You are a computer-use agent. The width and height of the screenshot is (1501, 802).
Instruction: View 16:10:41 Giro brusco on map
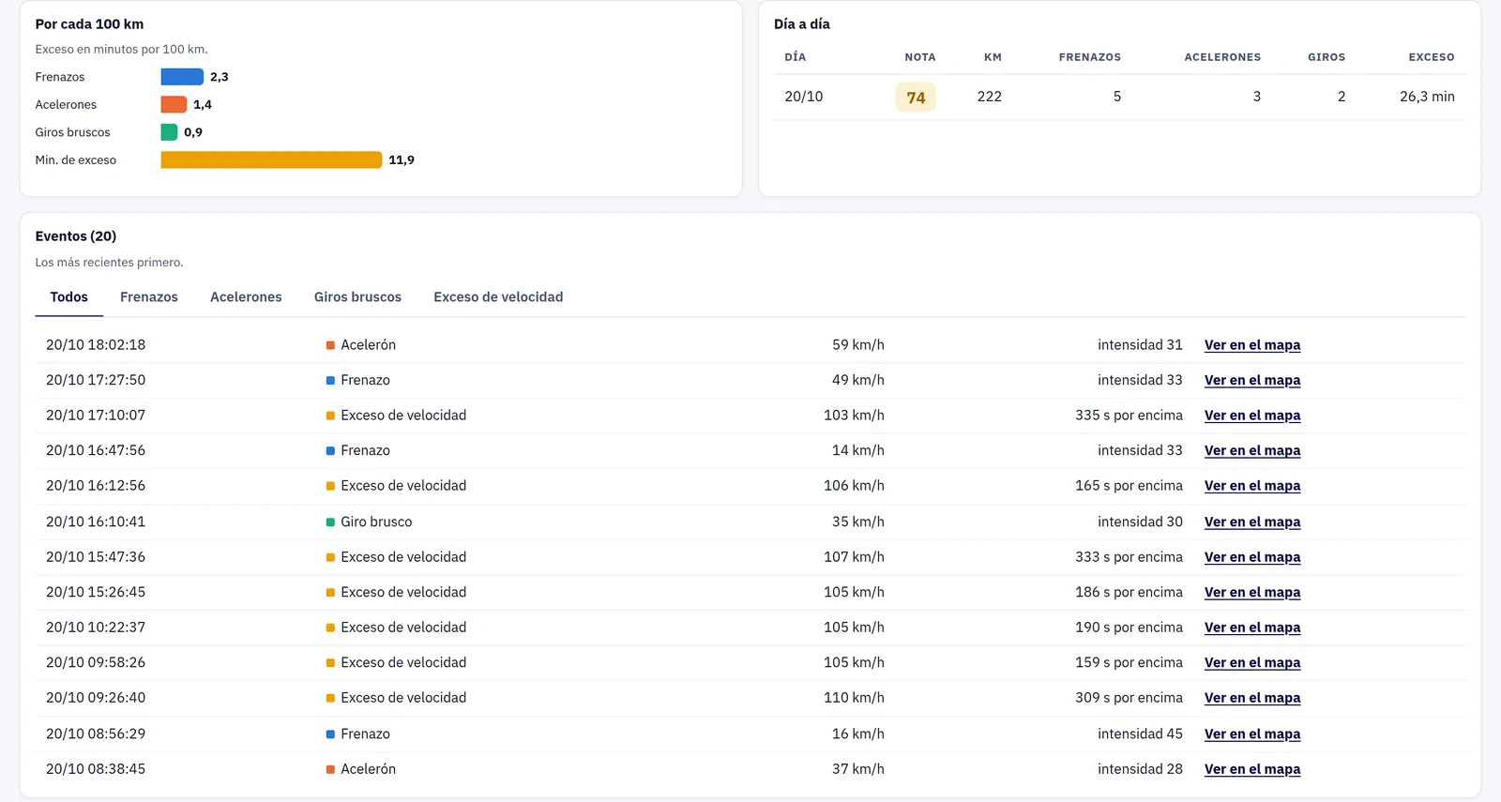coord(1252,522)
